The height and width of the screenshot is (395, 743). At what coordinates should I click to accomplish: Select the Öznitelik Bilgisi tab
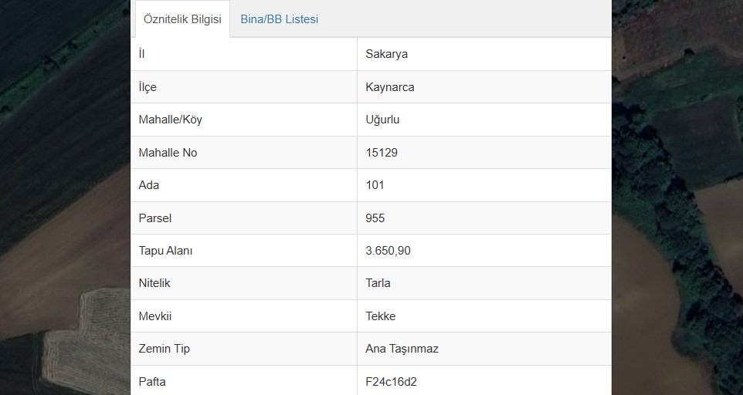(x=182, y=19)
